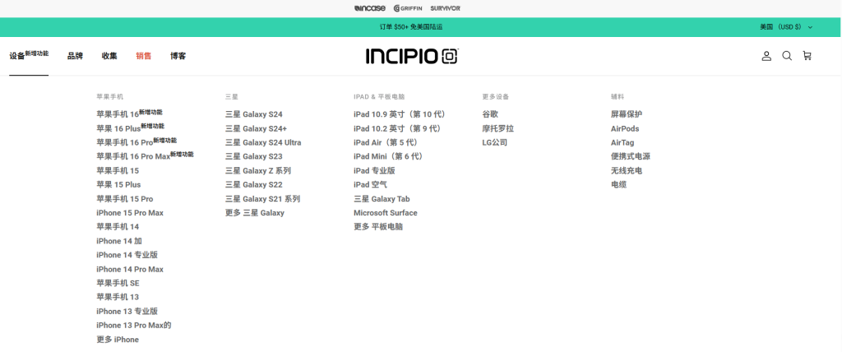842x352 pixels.
Task: Click the Survivor brand logo
Action: (445, 8)
